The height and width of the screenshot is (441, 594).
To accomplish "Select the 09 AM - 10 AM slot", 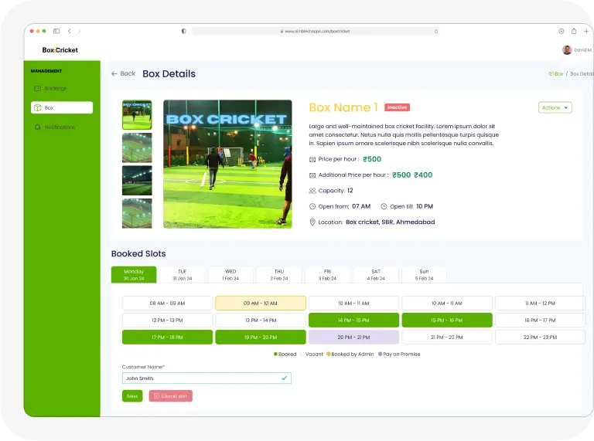I will 261,304.
